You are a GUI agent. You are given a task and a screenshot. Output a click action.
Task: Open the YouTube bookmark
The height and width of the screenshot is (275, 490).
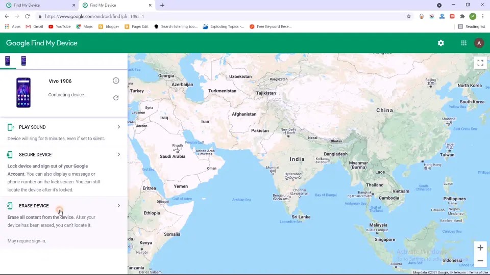59,26
